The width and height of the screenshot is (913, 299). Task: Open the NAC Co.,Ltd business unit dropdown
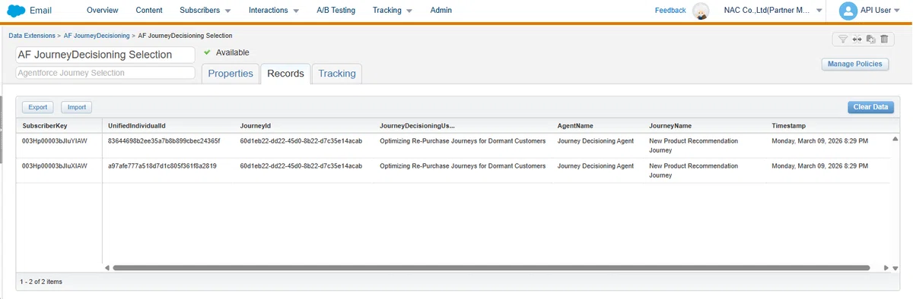click(x=819, y=11)
